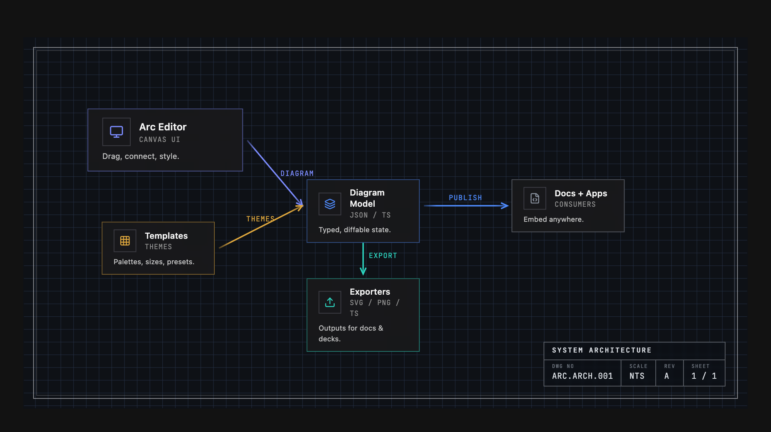This screenshot has height=432, width=771.
Task: Click the SHEET field label
Action: pyautogui.click(x=700, y=366)
